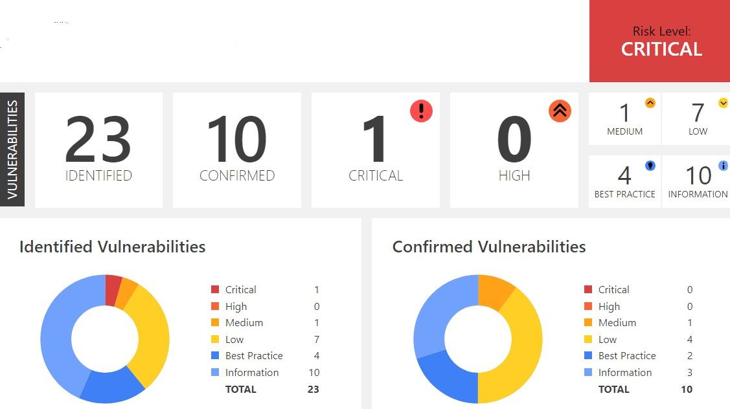Click 'TOTAL' label in Identified legend
The height and width of the screenshot is (409, 730).
pos(241,389)
